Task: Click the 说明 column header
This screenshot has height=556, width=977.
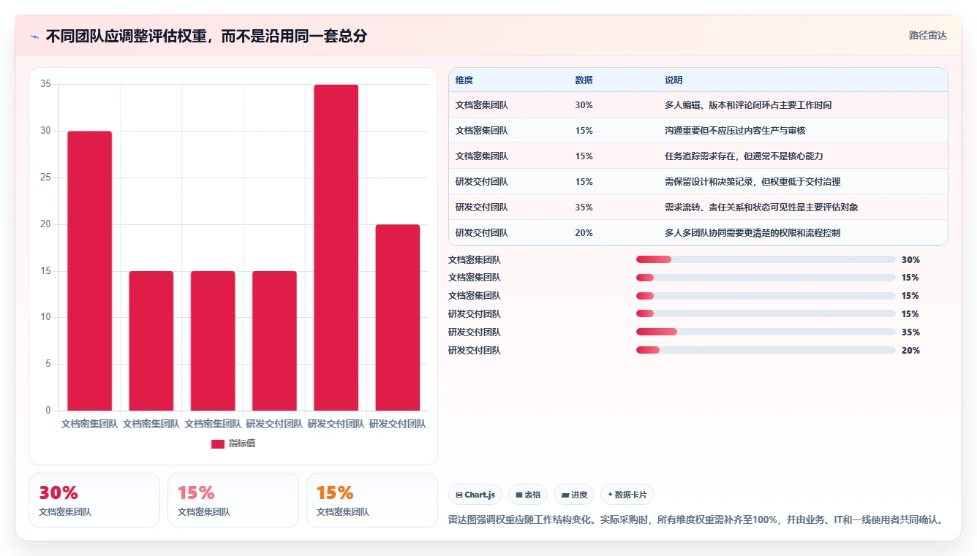Action: pyautogui.click(x=674, y=80)
